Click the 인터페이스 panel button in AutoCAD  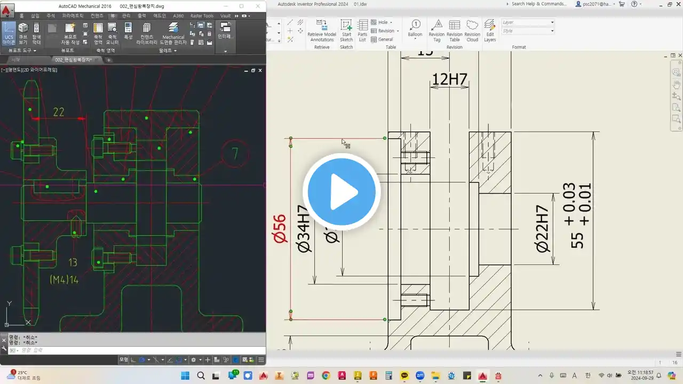(x=225, y=31)
